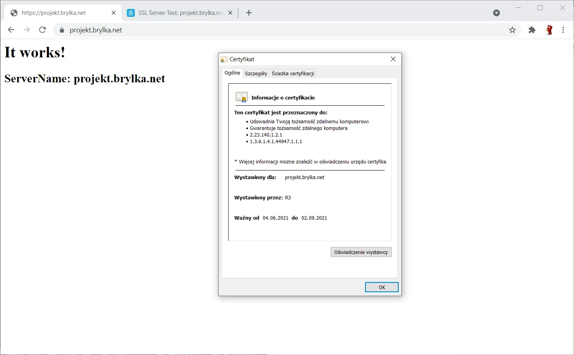Click the padlock icon in address bar

coord(62,30)
